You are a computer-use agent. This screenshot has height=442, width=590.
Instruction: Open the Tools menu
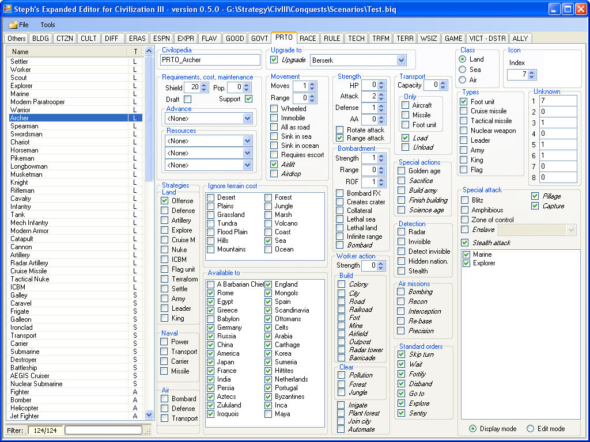click(x=48, y=25)
